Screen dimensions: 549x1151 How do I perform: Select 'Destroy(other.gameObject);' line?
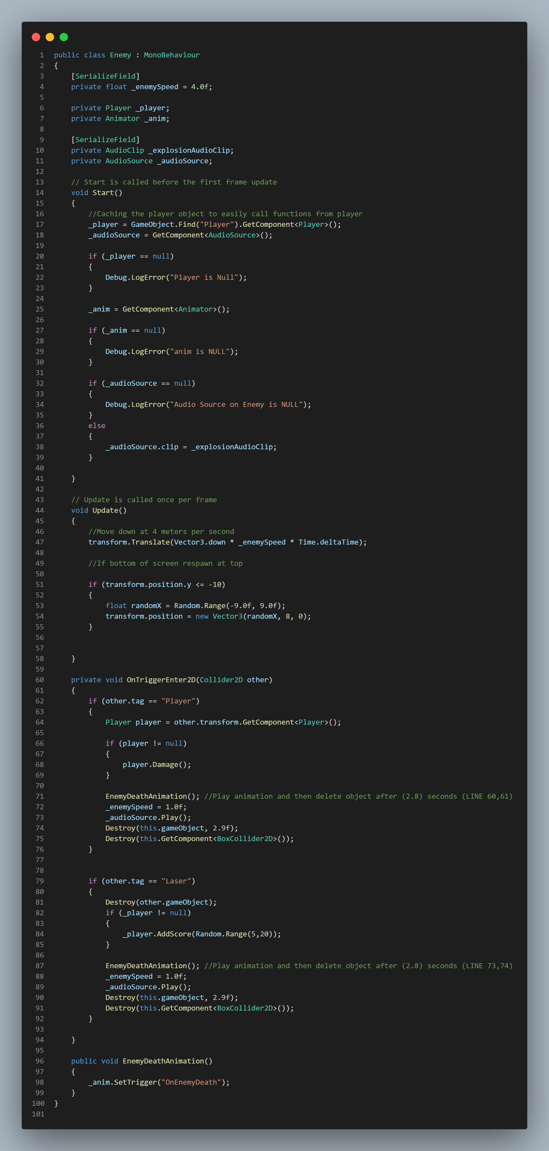point(161,902)
